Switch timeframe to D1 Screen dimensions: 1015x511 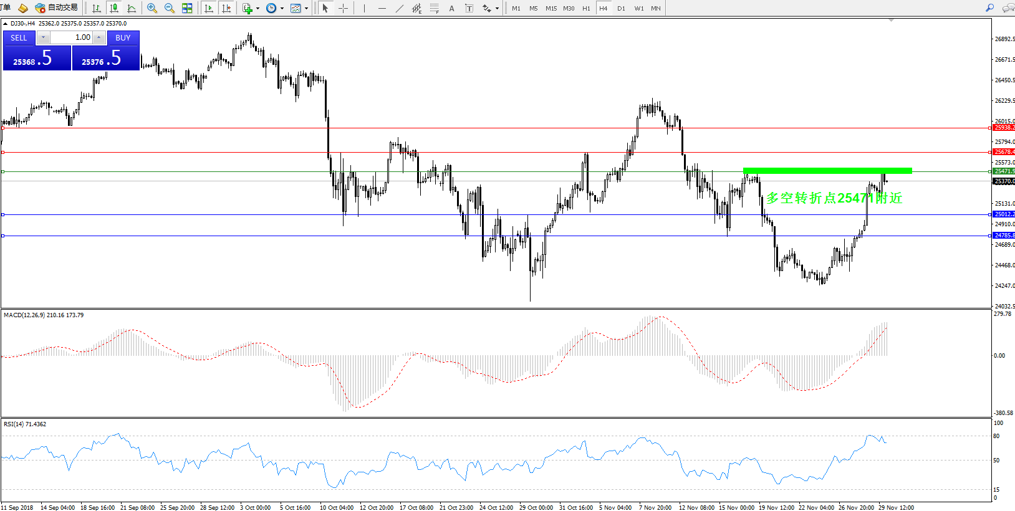click(621, 8)
